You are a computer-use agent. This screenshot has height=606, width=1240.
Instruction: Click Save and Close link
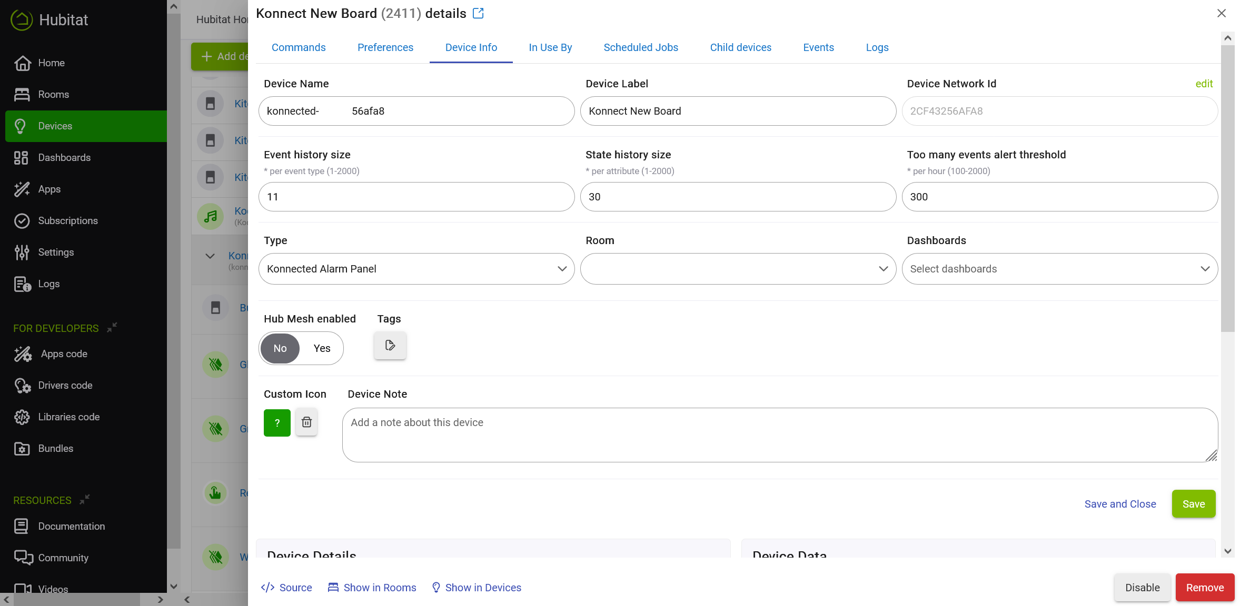click(1120, 504)
